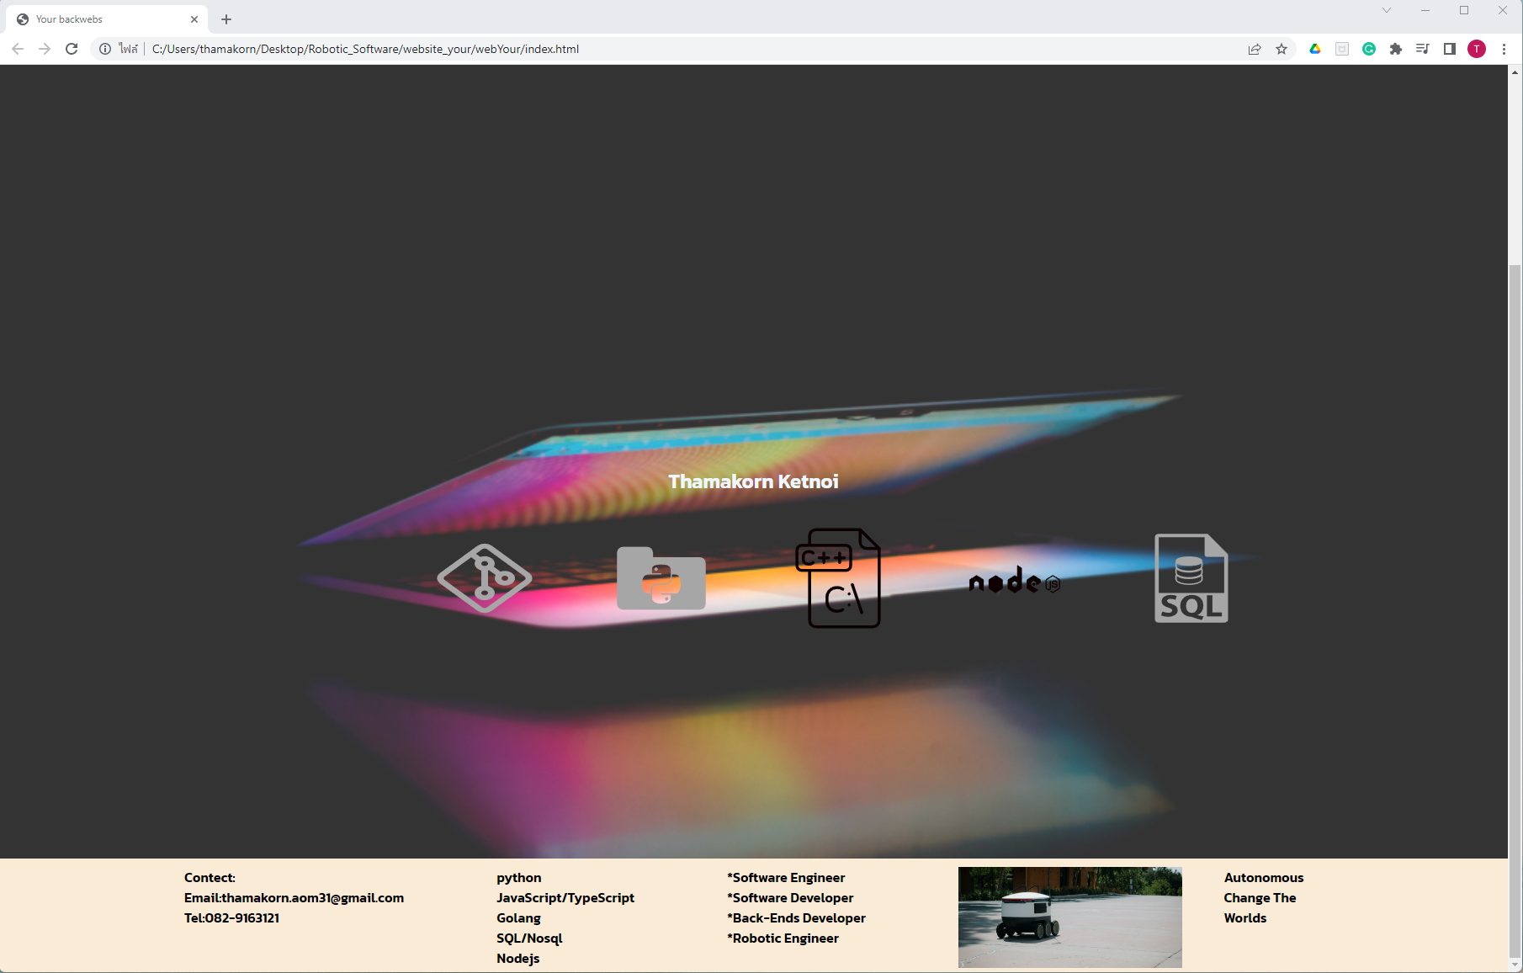Open the media controls button

(1423, 49)
